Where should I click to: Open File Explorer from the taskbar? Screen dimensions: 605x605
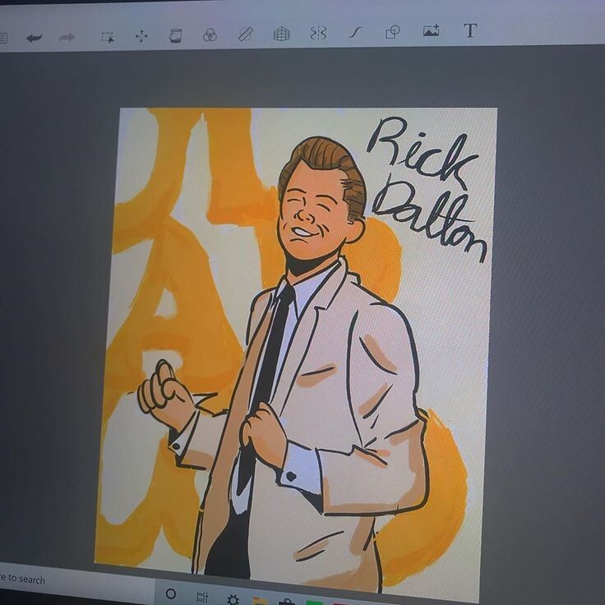(261, 602)
